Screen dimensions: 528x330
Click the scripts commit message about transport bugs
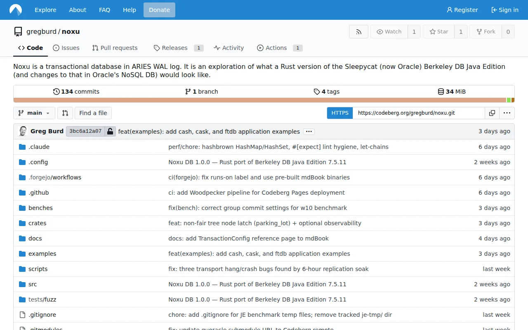point(269,269)
